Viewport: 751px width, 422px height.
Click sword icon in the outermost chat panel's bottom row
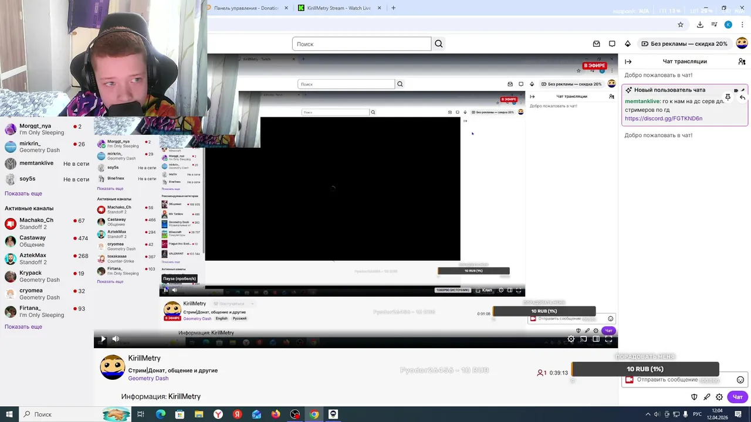point(707,397)
